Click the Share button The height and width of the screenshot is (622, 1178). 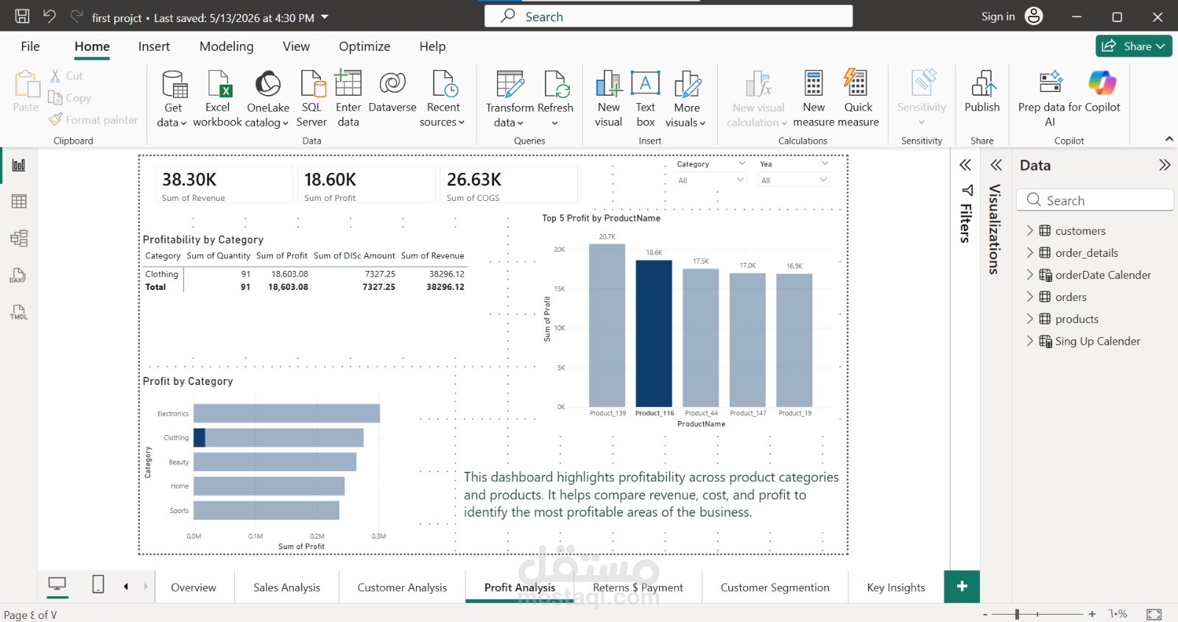click(x=1134, y=46)
